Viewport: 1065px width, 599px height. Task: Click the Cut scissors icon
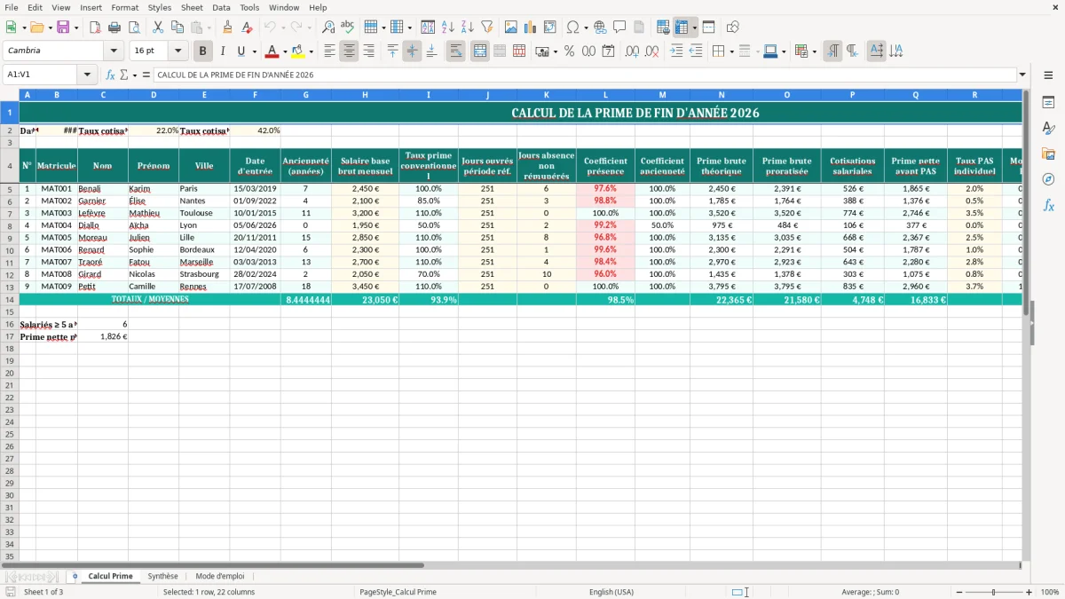point(158,28)
